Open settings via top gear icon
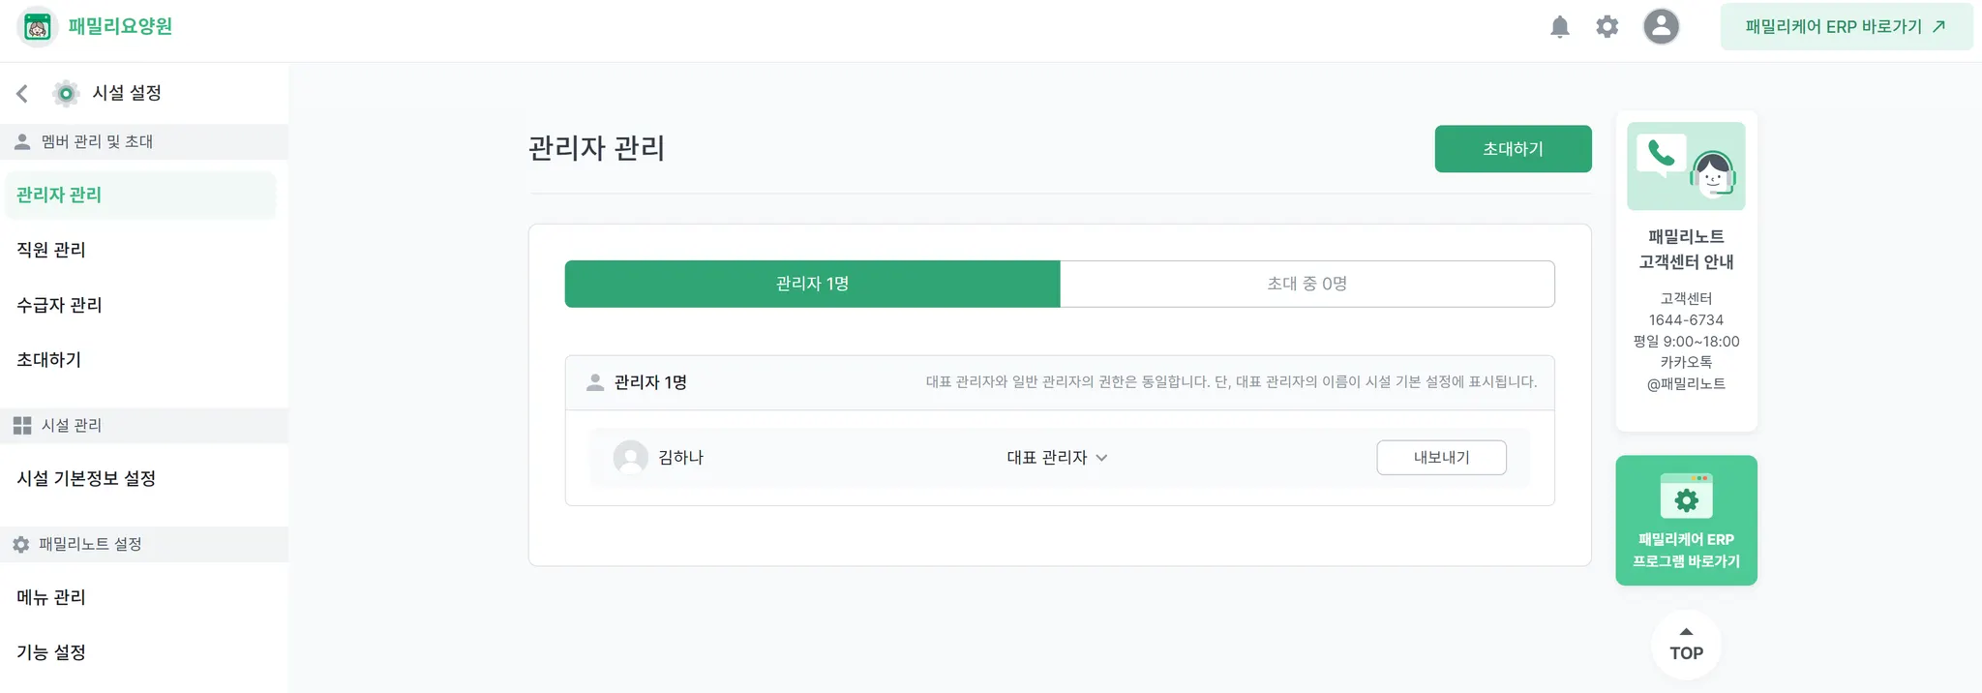This screenshot has width=1982, height=693. tap(1607, 27)
